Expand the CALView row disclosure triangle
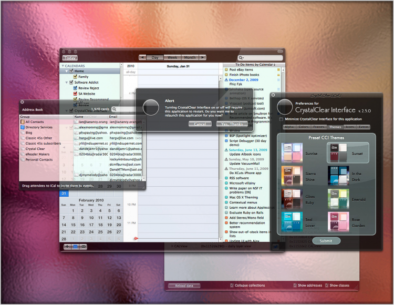The image size is (394, 305). point(172,246)
